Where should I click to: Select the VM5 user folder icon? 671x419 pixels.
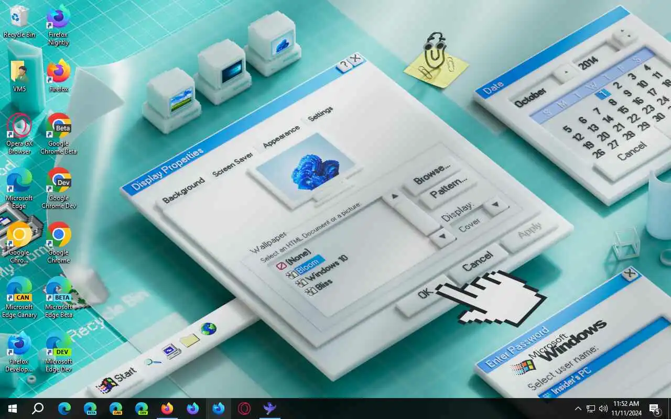[19, 76]
